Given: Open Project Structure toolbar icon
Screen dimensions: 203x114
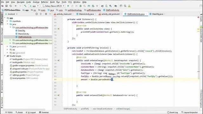Looking at the screenshot, I should (x=116, y=6).
